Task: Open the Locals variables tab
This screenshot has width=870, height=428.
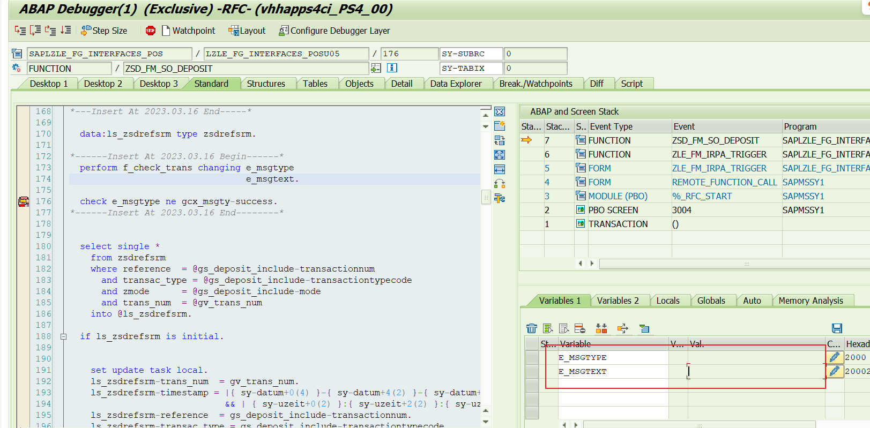Action: pos(667,301)
